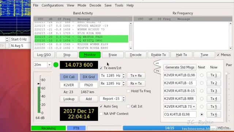Click the Tx 6 button
234x132 pixels.
pos(214,114)
